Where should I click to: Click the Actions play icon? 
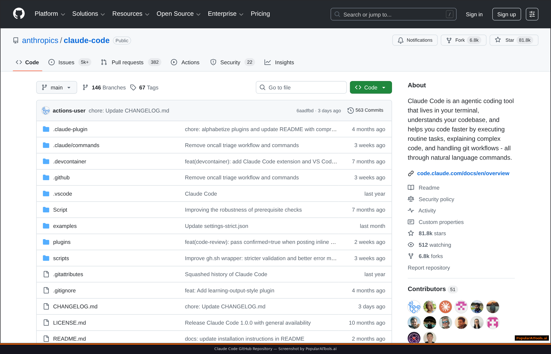coord(174,62)
